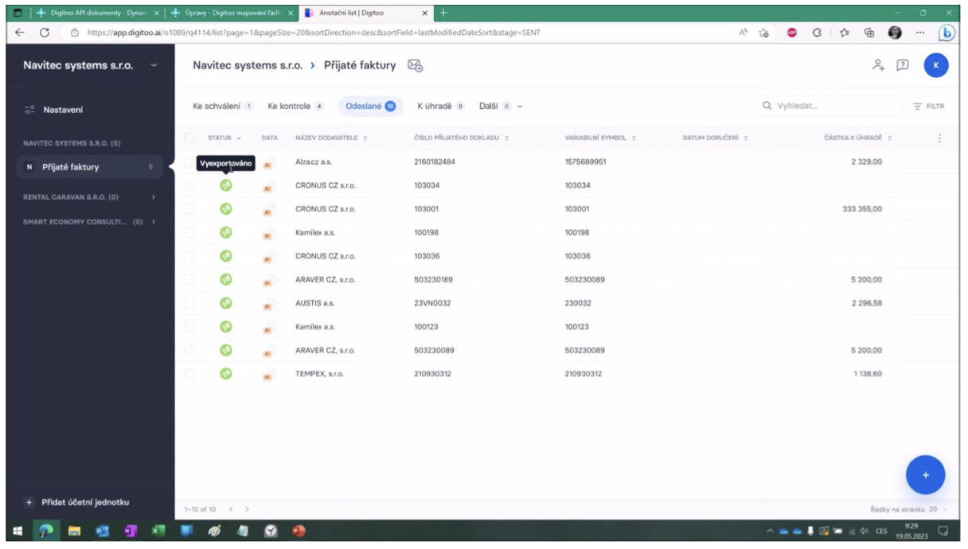Image resolution: width=968 pixels, height=549 pixels.
Task: Switch to Ke schválení tab
Action: [x=223, y=106]
